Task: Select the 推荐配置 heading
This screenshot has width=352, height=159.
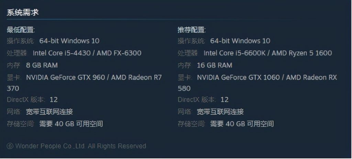Action: 192,30
